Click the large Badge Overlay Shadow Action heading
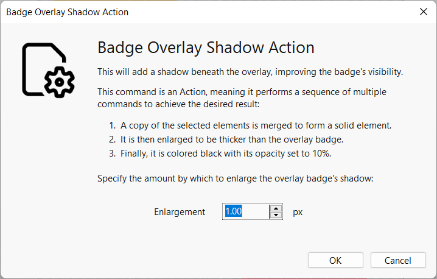This screenshot has width=437, height=279. coord(206,48)
